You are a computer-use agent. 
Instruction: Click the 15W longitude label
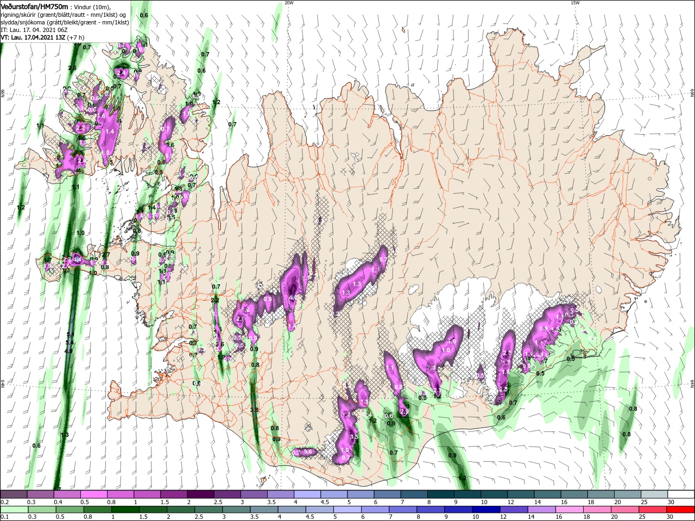(575, 3)
